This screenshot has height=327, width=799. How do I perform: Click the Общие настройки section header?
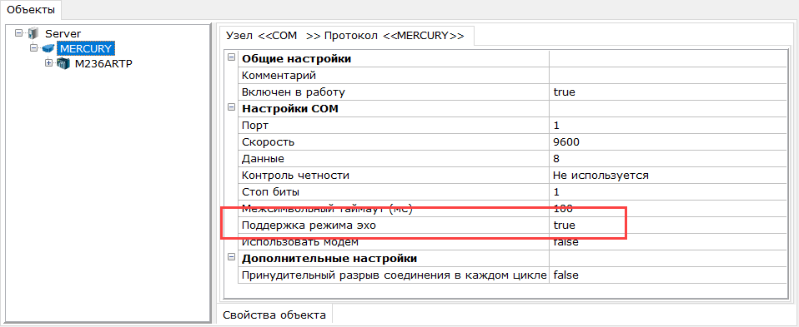pos(297,59)
